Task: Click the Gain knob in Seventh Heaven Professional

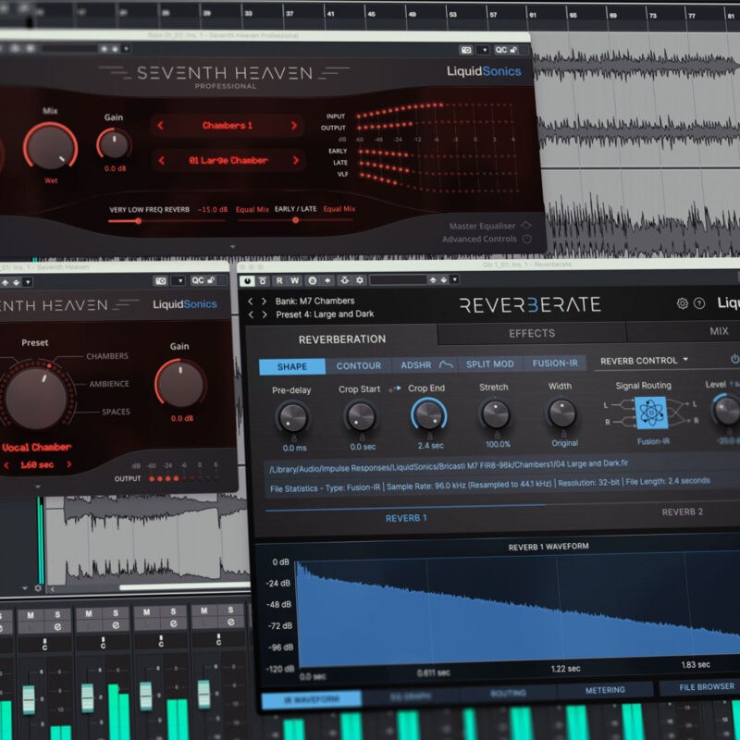Action: 114,144
